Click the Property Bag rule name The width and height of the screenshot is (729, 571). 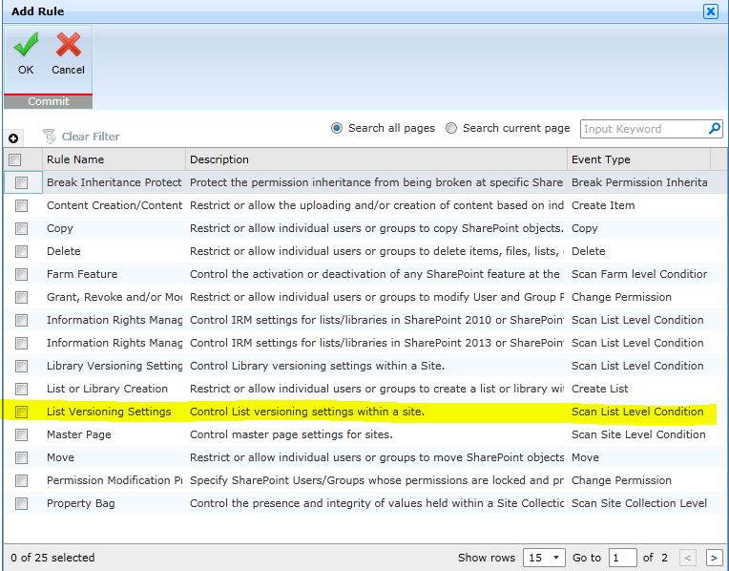[79, 503]
